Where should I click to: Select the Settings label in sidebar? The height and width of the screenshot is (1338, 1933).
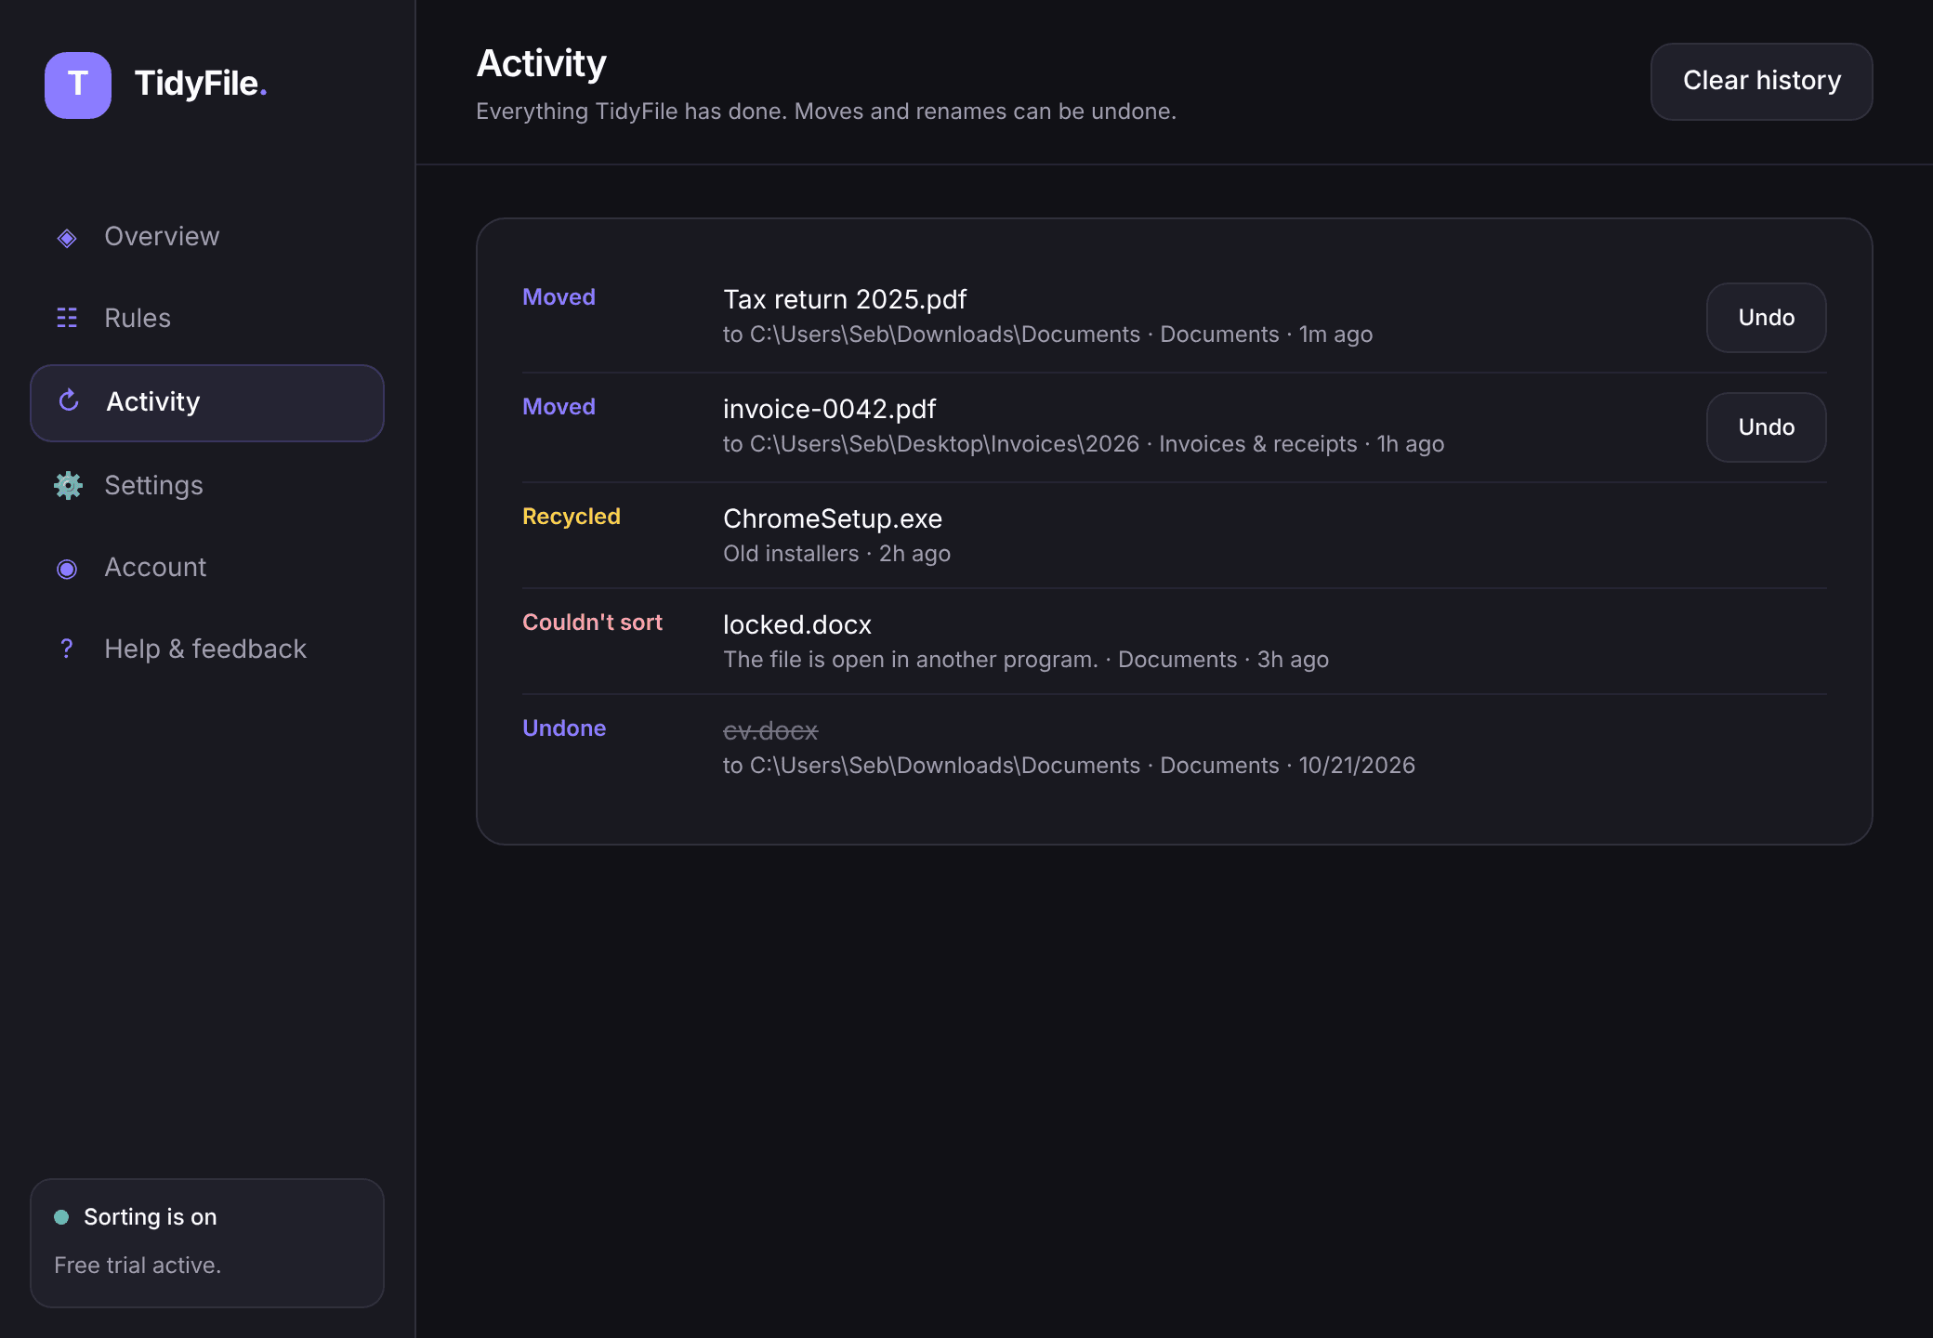tap(153, 485)
